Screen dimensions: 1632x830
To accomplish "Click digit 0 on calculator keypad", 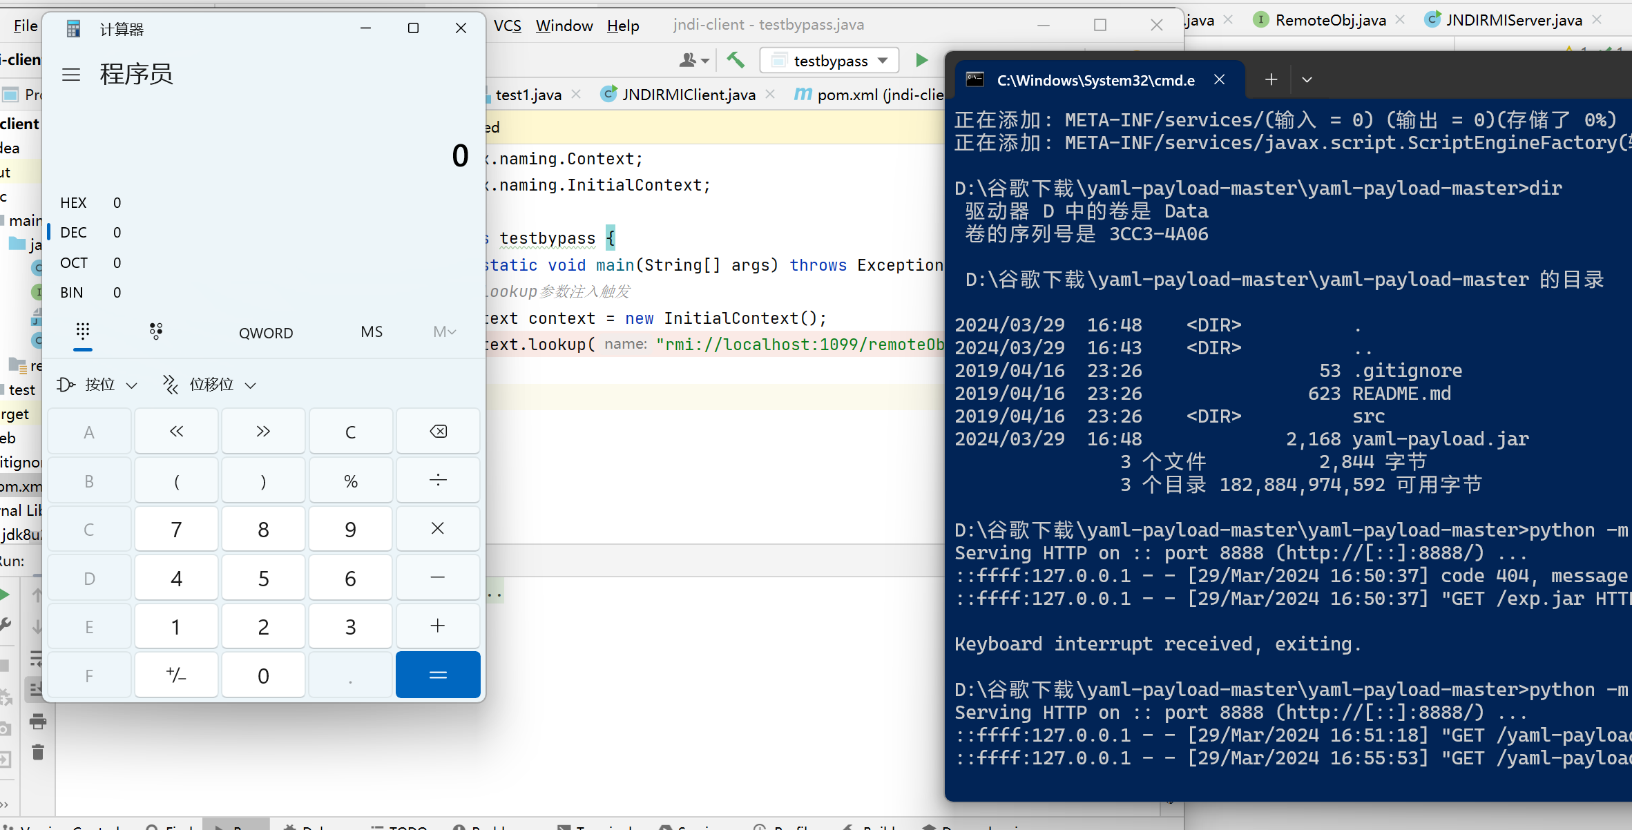I will (x=263, y=675).
